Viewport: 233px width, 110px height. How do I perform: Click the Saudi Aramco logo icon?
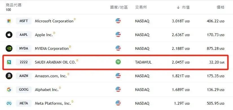pyautogui.click(x=9, y=62)
